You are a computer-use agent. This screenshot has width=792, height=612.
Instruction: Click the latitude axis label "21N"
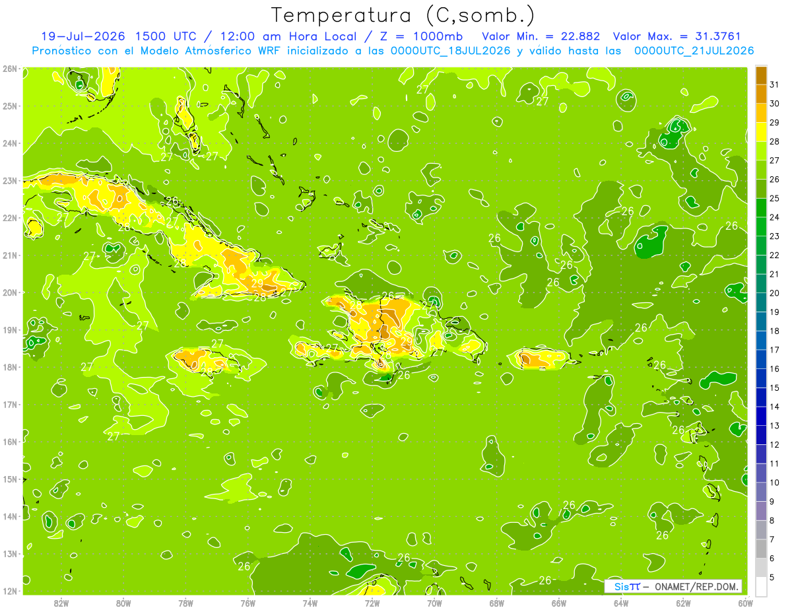coord(9,255)
